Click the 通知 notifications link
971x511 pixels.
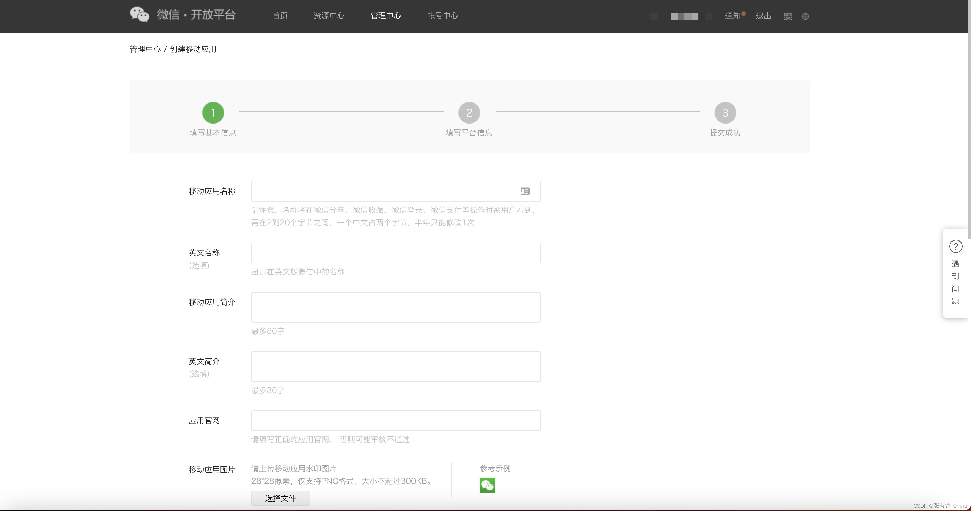[732, 16]
